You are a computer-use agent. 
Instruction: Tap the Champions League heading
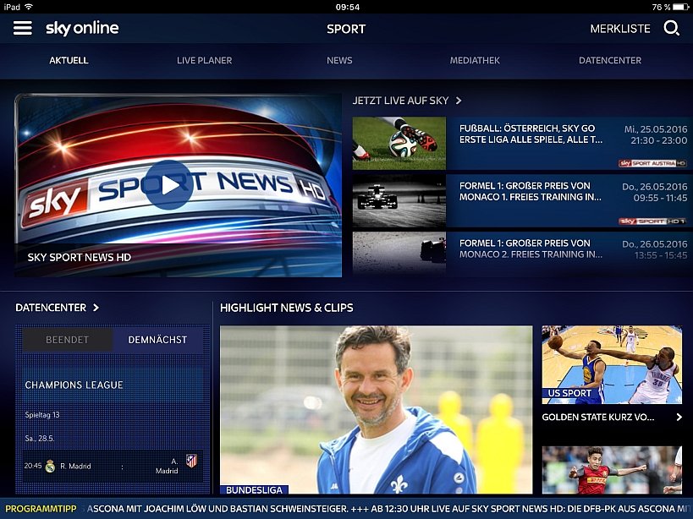click(x=74, y=385)
